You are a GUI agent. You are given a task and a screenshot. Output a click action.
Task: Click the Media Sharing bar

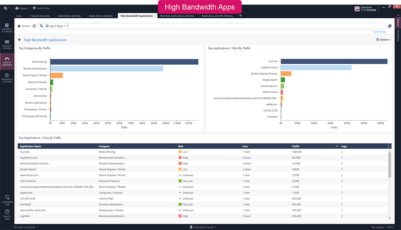(x=124, y=62)
